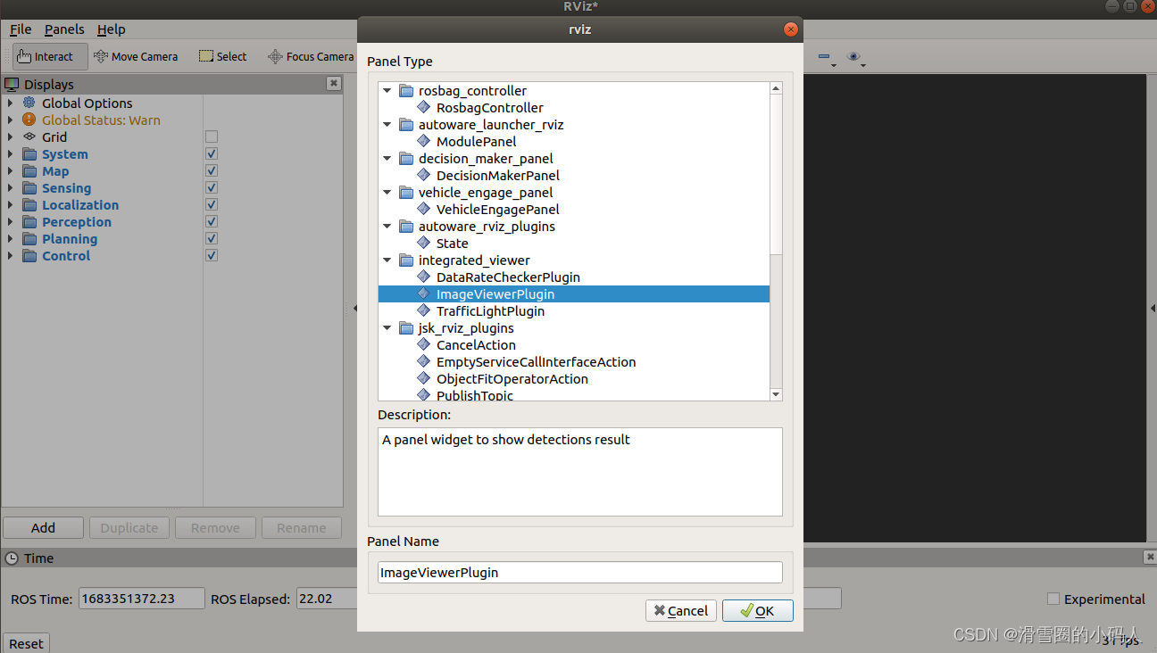Image resolution: width=1157 pixels, height=653 pixels.
Task: Collapse the autoware_rviz_plugins tree node
Action: click(387, 226)
